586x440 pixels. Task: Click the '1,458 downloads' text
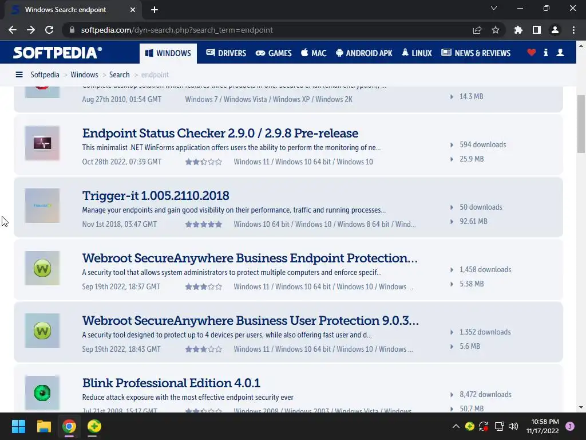[x=485, y=270]
